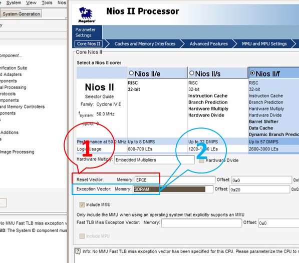
Task: Click the info icon in message box
Action: pyautogui.click(x=78, y=251)
